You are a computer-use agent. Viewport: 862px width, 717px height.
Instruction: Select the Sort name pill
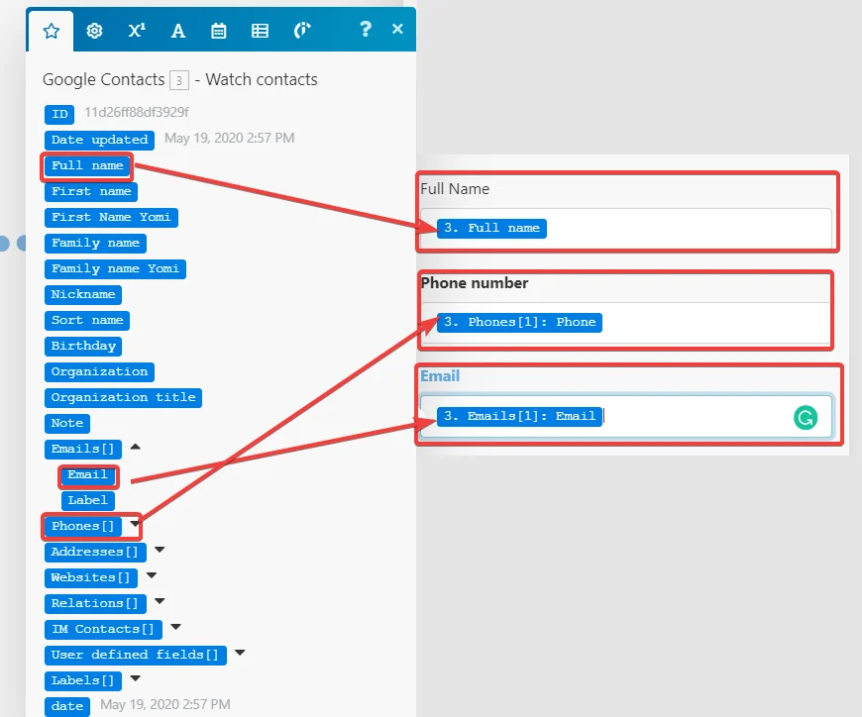[x=87, y=321]
